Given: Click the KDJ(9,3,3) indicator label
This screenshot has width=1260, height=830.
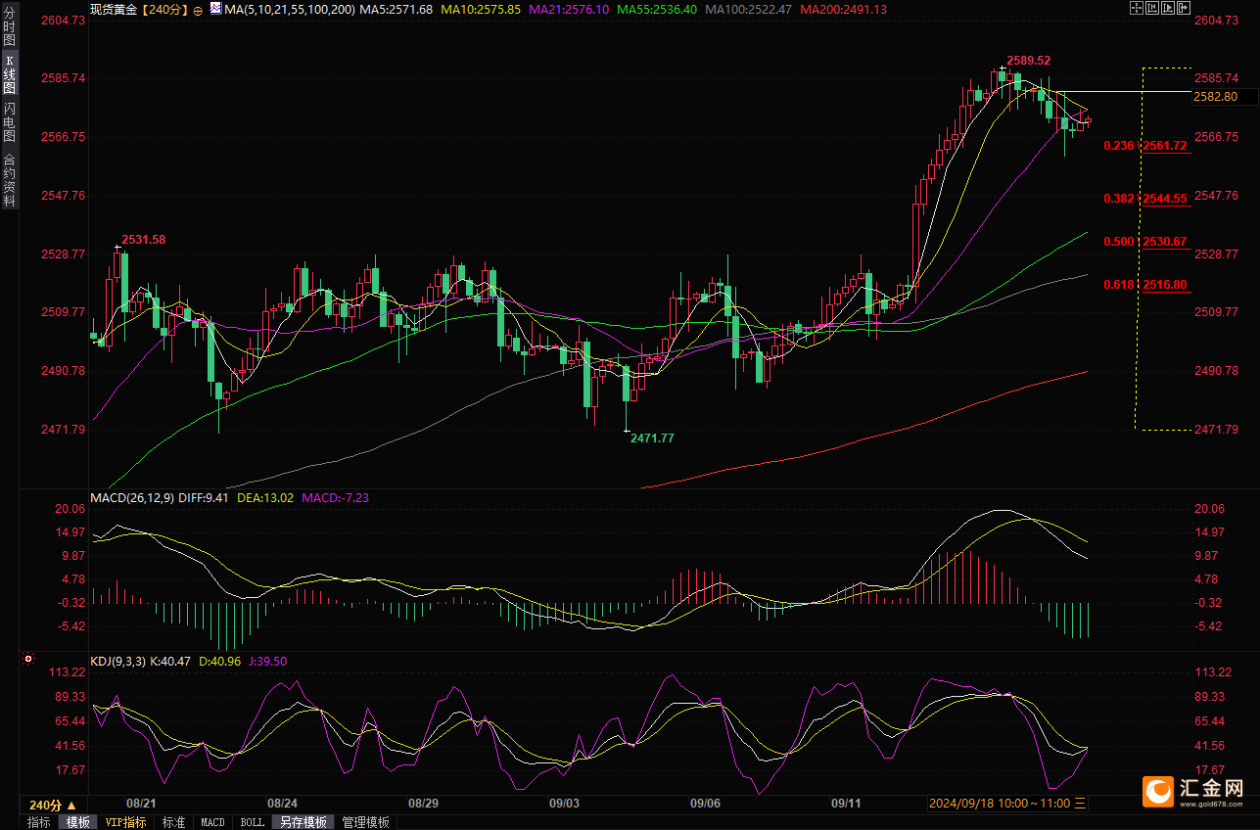Looking at the screenshot, I should (x=117, y=662).
